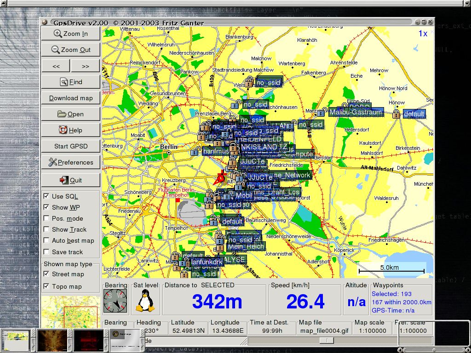
Task: Click the lock icon beside the easternmost default waypoint
Action: (396, 114)
